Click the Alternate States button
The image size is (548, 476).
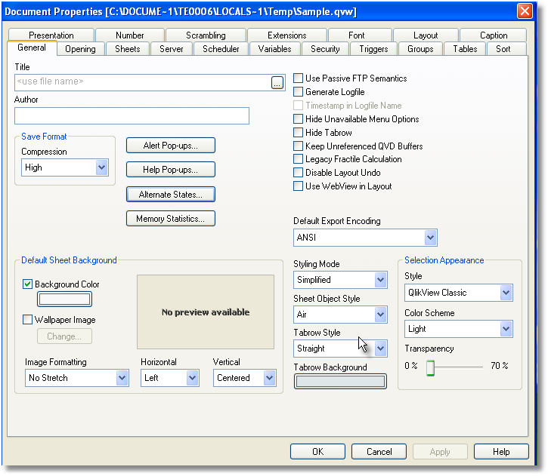(170, 195)
